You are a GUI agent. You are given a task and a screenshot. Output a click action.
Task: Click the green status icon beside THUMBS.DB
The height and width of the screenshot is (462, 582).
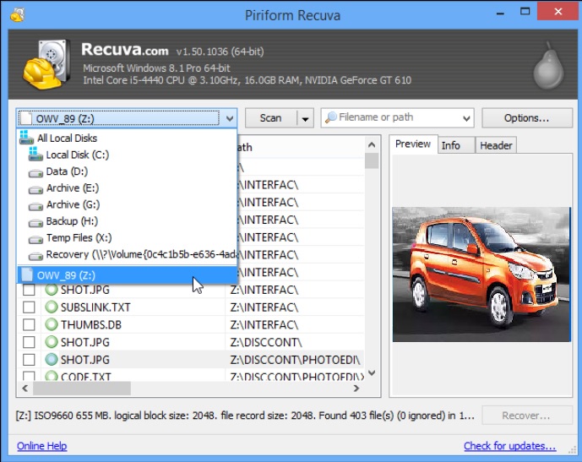pos(52,325)
